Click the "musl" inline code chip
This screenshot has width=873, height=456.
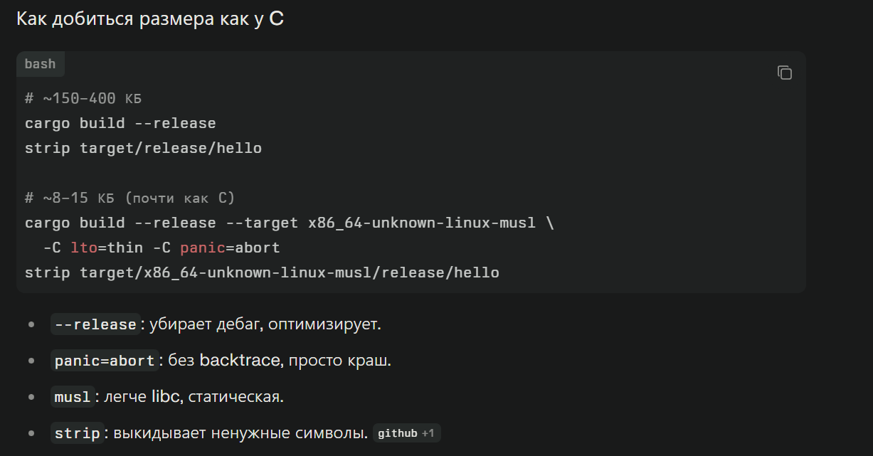pos(73,397)
